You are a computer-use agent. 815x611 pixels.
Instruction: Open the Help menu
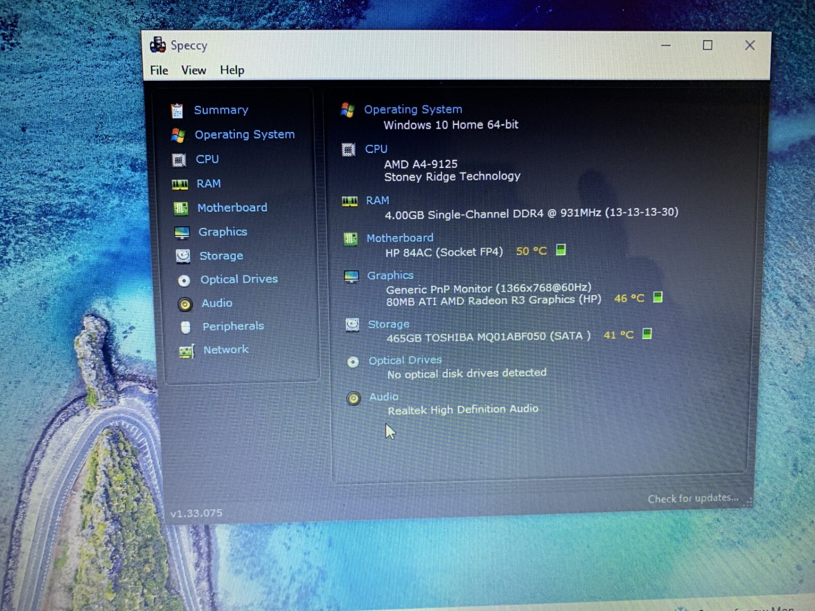point(232,70)
